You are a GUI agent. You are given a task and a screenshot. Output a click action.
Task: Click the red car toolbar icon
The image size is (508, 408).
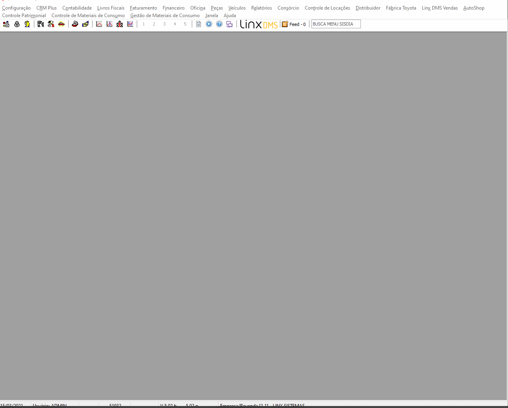[x=61, y=24]
